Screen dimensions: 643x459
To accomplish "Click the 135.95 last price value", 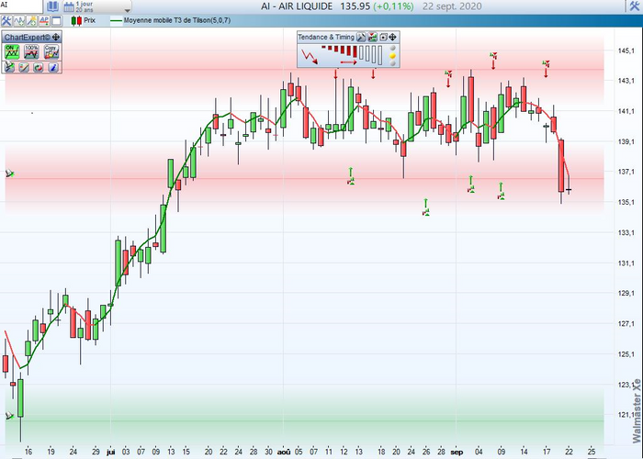I will point(355,6).
